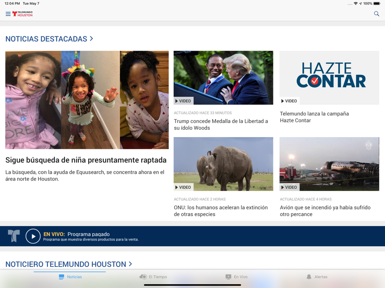
Task: Tap the Telemundo Houston logo
Action: coord(23,14)
